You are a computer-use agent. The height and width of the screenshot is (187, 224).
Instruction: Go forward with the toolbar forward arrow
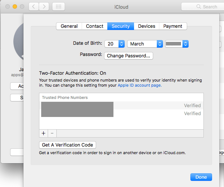point(44,6)
